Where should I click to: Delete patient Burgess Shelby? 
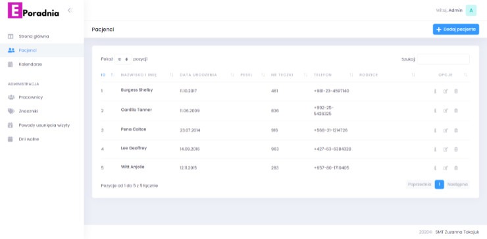456,91
